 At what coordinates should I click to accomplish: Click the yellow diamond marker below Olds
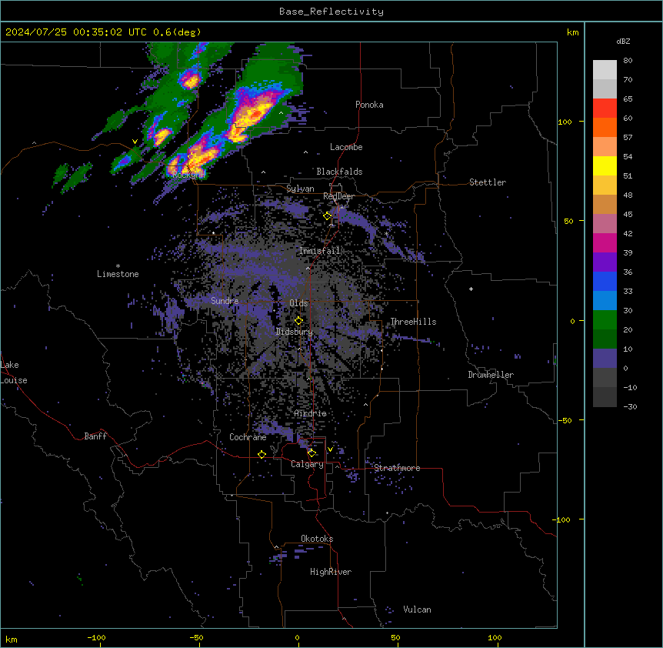pyautogui.click(x=298, y=321)
